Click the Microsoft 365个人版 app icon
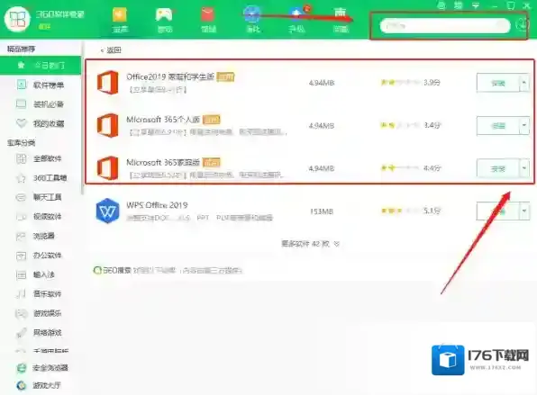This screenshot has width=537, height=395. tap(108, 125)
